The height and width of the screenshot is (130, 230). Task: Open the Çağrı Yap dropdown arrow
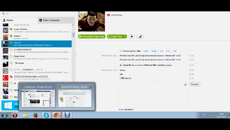tap(125, 37)
